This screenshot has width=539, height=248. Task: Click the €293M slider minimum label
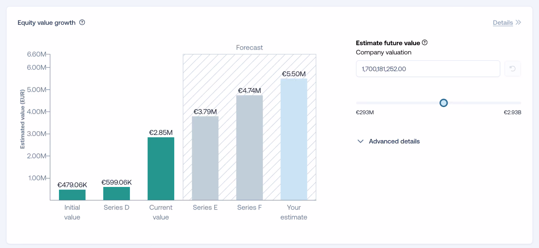click(365, 112)
